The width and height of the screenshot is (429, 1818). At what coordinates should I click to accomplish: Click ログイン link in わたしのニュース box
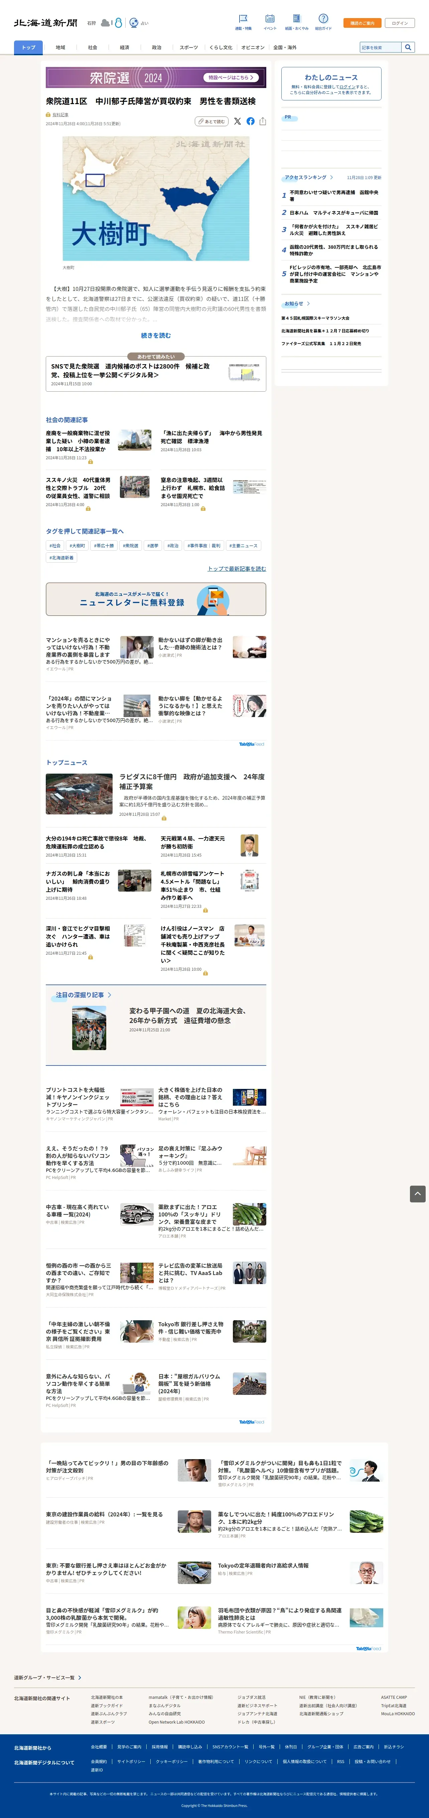(346, 87)
